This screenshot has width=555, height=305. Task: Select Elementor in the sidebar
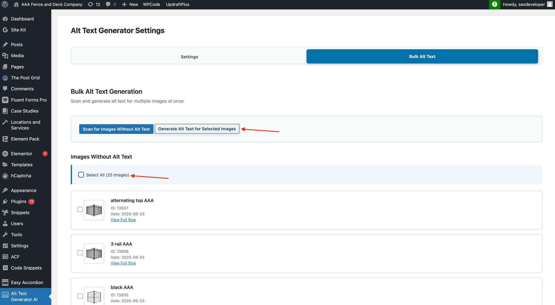pos(22,153)
